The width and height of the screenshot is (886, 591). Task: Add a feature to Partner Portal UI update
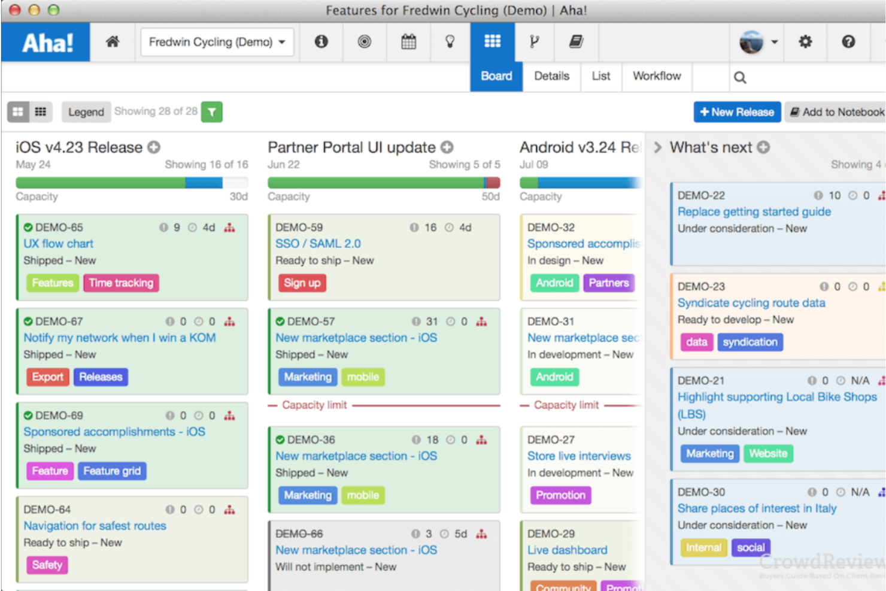point(447,147)
